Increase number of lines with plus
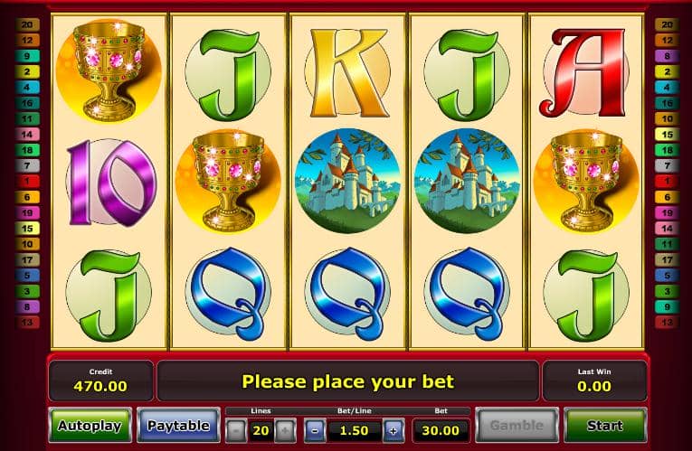This screenshot has height=451, width=692. pyautogui.click(x=285, y=430)
